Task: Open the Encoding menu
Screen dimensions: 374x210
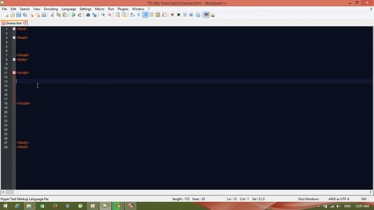Action: point(51,9)
